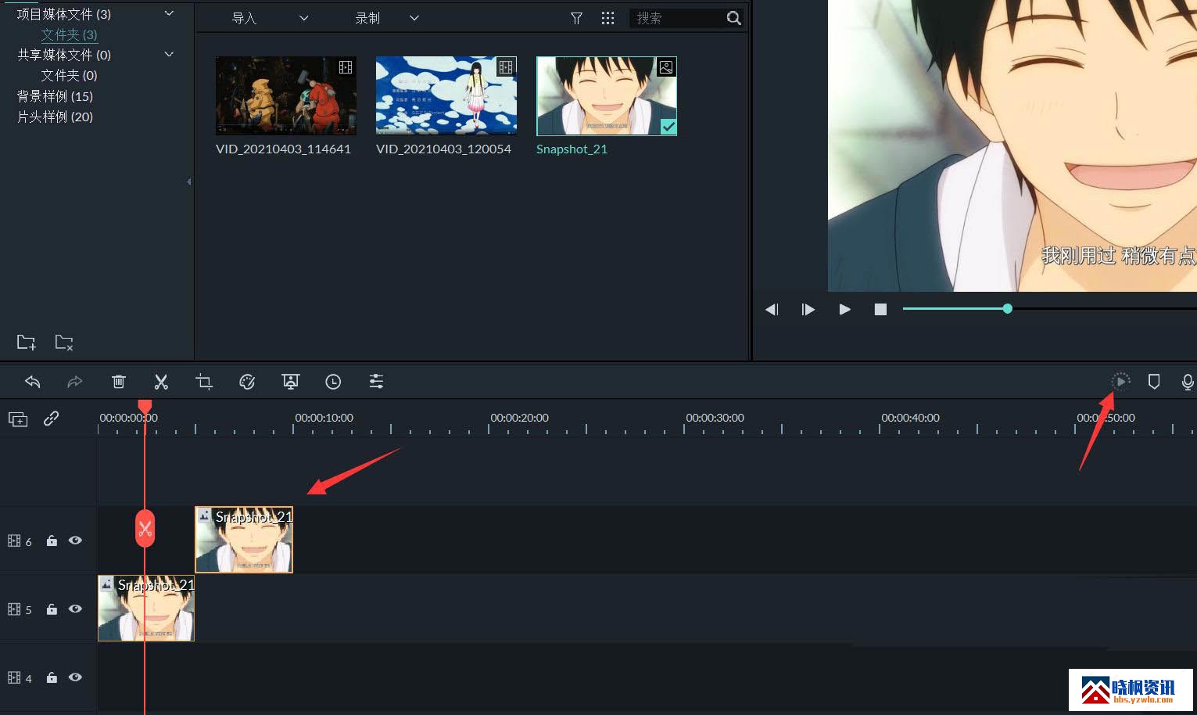Select the crop tool icon
This screenshot has height=715, width=1197.
tap(204, 382)
